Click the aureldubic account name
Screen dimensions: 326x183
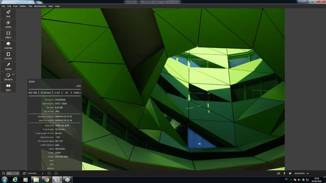pos(299,173)
